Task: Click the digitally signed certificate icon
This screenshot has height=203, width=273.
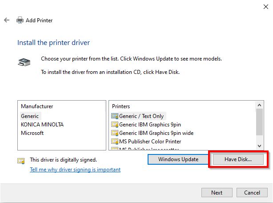Action: point(21,160)
